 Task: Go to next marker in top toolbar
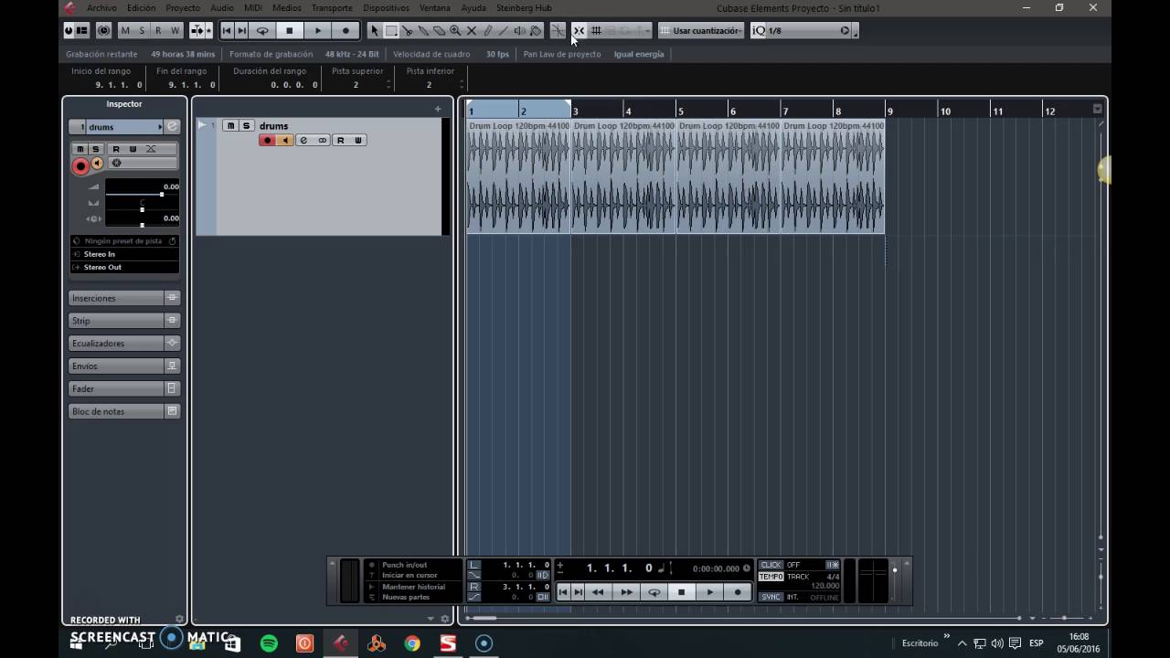pyautogui.click(x=242, y=30)
